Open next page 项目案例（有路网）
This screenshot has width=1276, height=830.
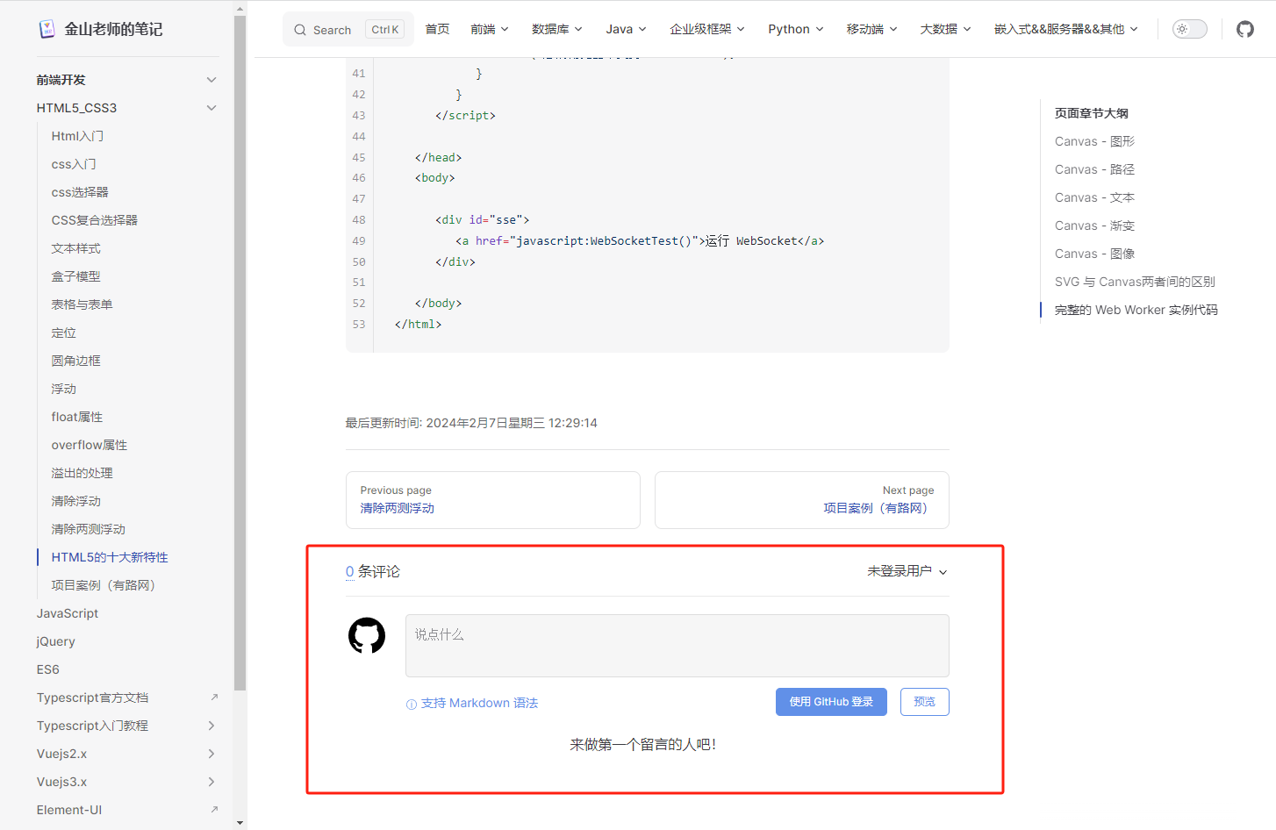click(802, 500)
